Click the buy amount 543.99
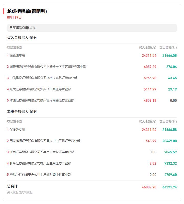The image size is (184, 204). [x=151, y=141]
